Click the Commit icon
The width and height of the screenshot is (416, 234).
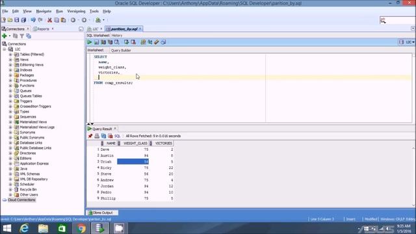[x=126, y=42]
